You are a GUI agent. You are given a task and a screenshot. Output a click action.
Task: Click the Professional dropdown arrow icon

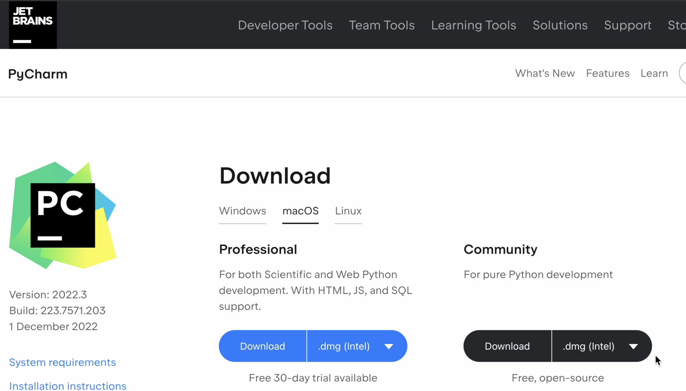[x=389, y=346]
